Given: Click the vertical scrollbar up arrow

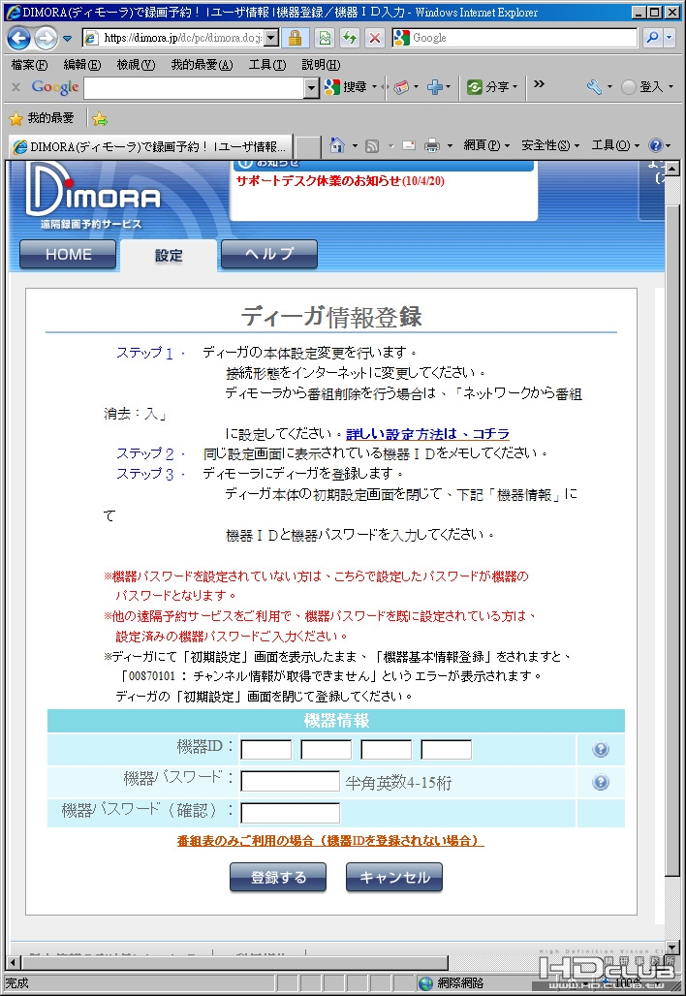Looking at the screenshot, I should tap(672, 169).
